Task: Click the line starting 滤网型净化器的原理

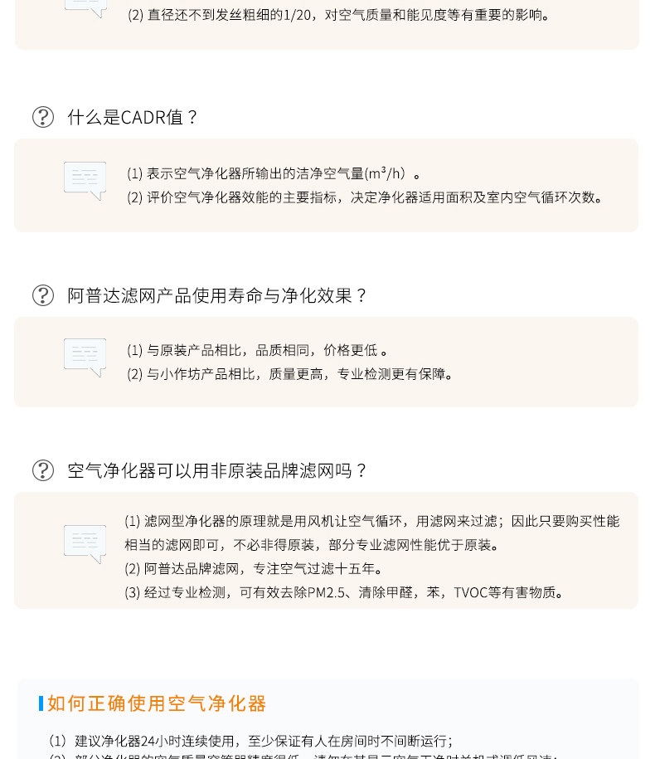Action: (x=371, y=521)
